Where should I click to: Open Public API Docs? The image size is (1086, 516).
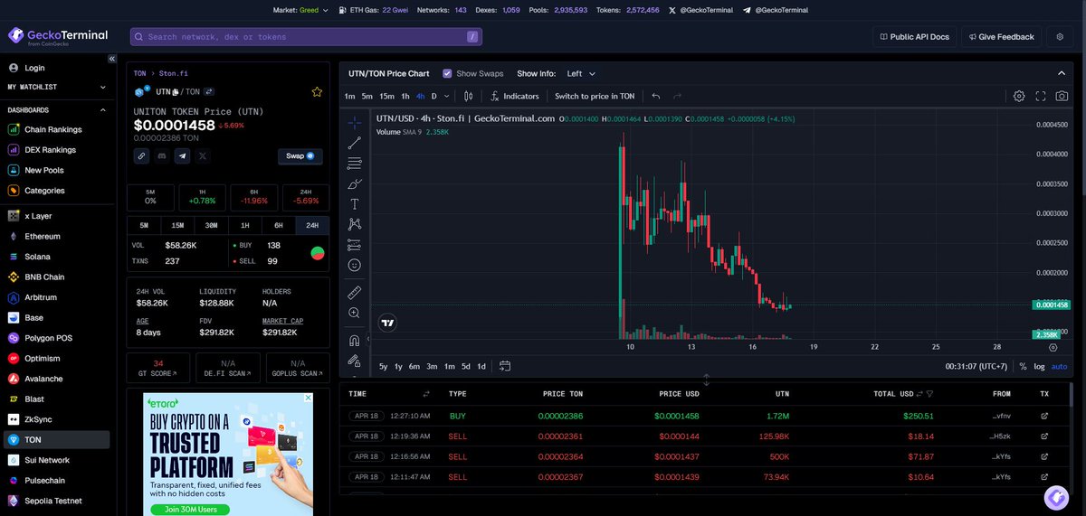coord(914,36)
